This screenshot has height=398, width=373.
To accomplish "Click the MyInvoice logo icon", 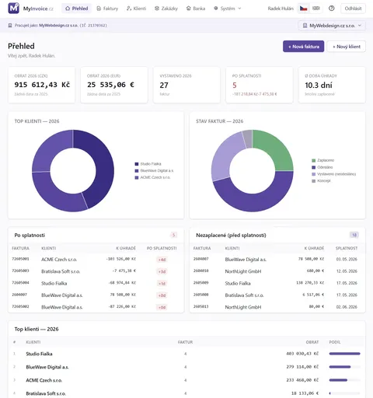I will [x=13, y=9].
